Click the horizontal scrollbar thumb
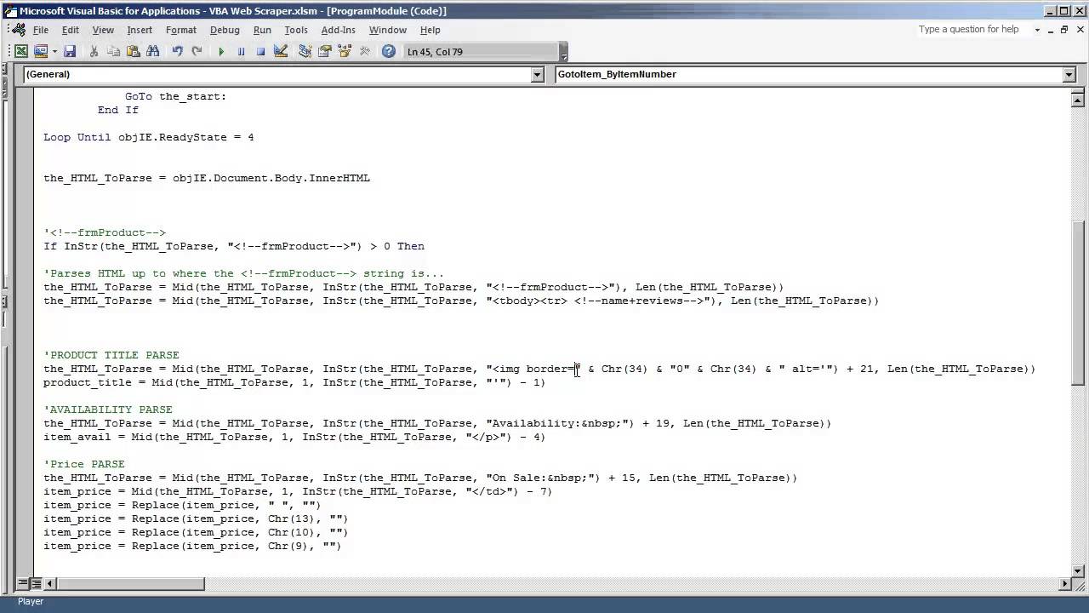The height and width of the screenshot is (613, 1089). 130,584
